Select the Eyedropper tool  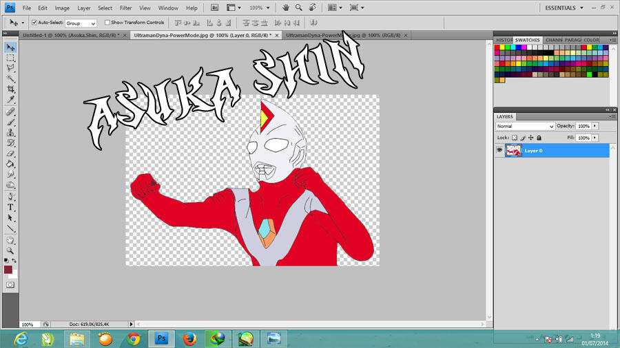pyautogui.click(x=10, y=100)
